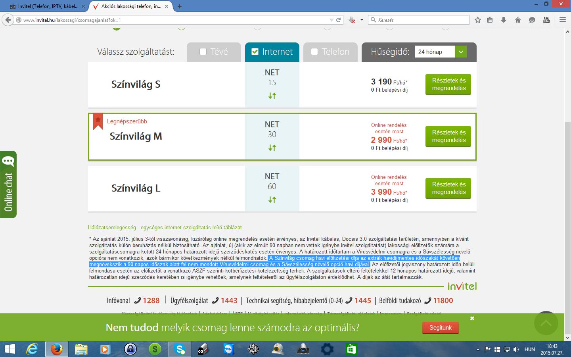
Task: Bookmark this page with the star icon
Action: pos(478,20)
